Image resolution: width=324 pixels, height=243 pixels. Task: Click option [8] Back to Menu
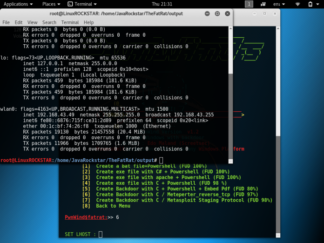(x=106, y=206)
